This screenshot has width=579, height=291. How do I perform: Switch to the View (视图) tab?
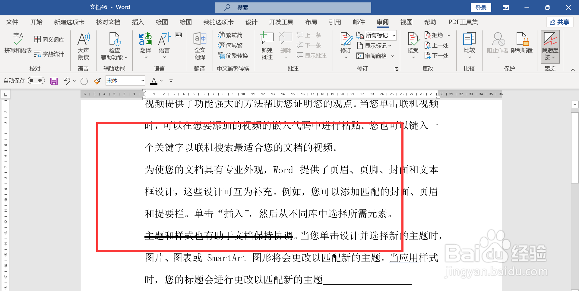click(x=406, y=22)
